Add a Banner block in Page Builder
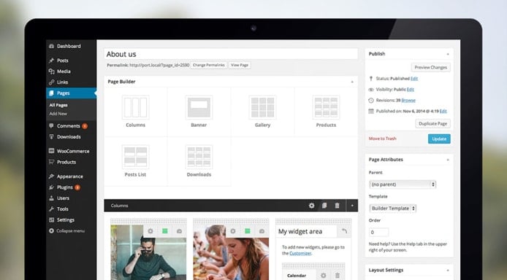 point(199,112)
